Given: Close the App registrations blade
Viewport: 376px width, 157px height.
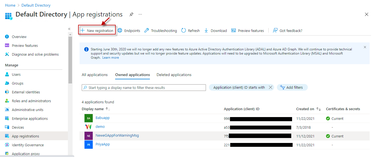Looking at the screenshot, I should [x=367, y=14].
